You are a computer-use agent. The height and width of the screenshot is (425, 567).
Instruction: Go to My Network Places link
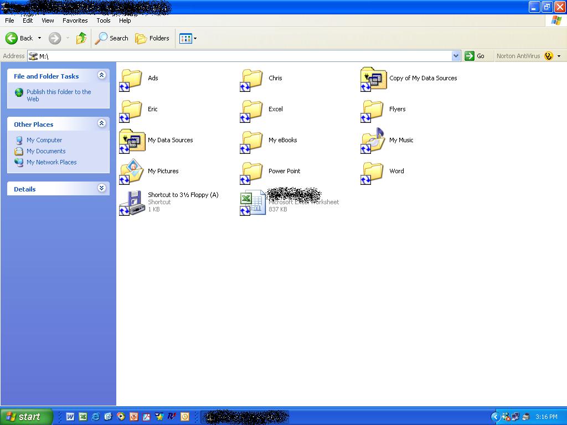pyautogui.click(x=51, y=162)
